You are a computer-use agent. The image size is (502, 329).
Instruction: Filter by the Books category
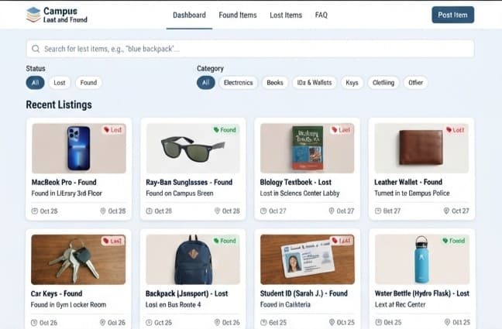tap(275, 83)
